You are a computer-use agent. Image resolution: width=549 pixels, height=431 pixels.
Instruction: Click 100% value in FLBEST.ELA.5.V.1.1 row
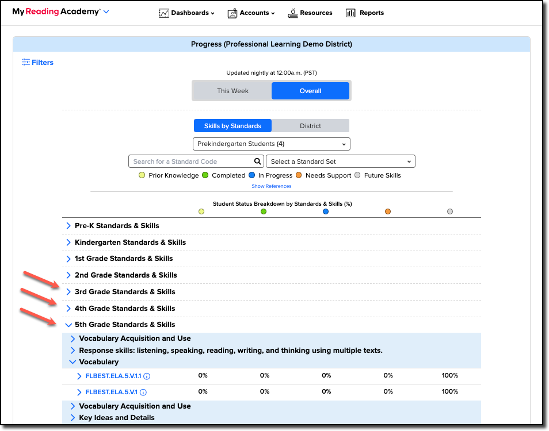coord(450,375)
